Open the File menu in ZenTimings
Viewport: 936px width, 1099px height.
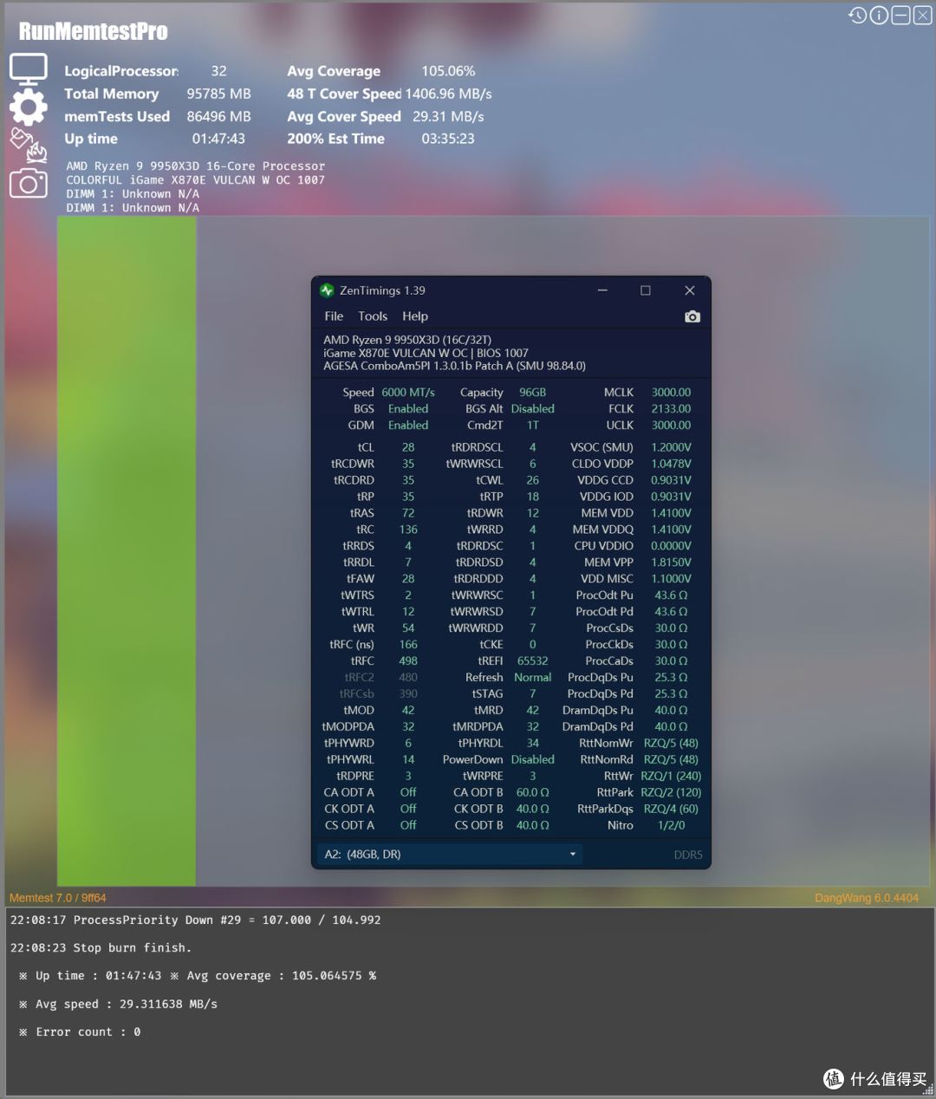click(x=334, y=316)
